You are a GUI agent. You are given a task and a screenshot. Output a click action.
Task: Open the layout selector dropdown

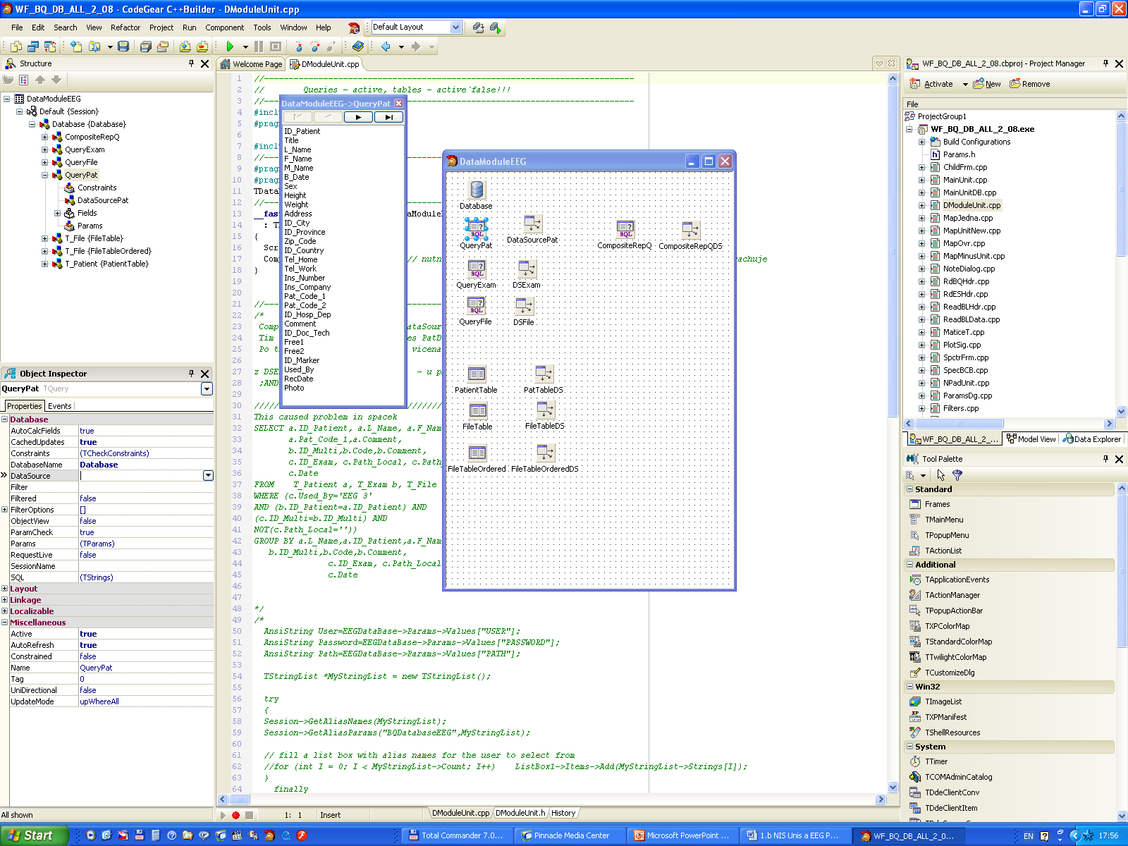(455, 27)
